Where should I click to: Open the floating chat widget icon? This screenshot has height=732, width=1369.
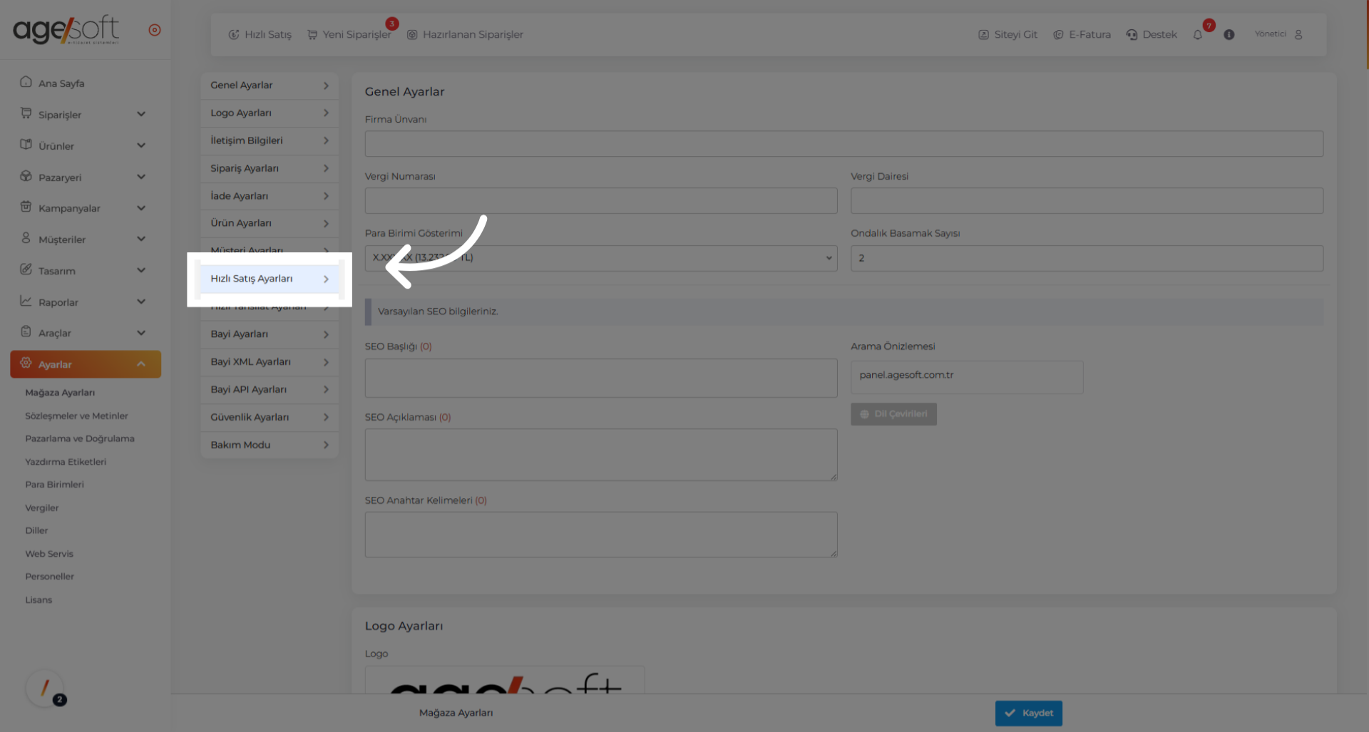click(x=44, y=689)
